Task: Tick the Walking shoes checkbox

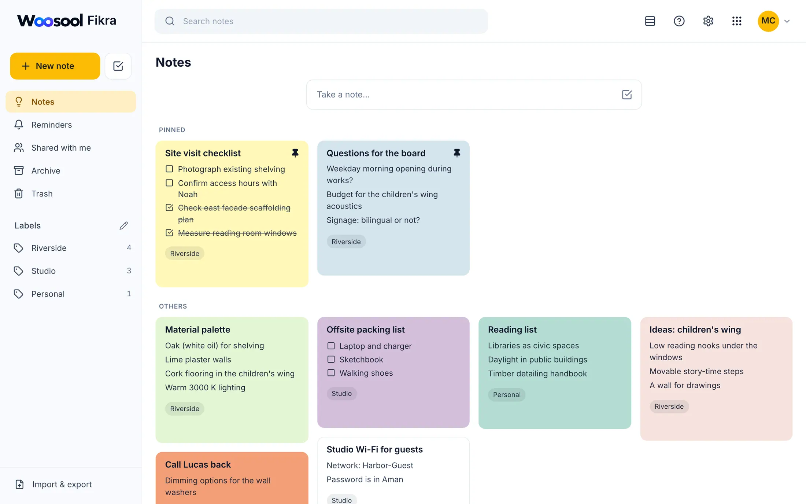Action: coord(331,373)
